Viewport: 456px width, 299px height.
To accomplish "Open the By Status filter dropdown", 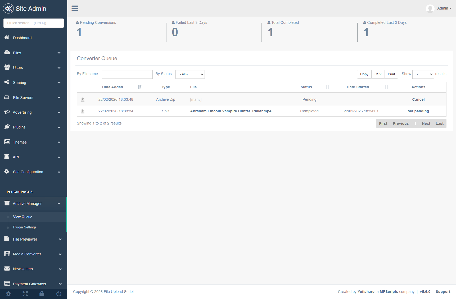I will tap(190, 74).
